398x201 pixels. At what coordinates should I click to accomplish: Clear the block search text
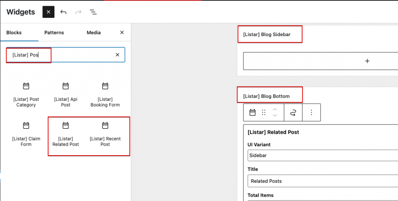coord(117,55)
